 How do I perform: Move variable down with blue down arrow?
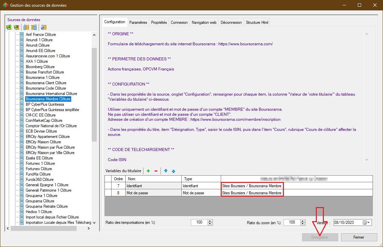point(173,171)
